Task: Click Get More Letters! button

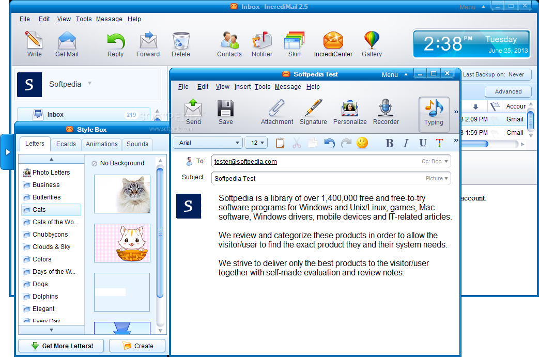Action: pyautogui.click(x=61, y=346)
